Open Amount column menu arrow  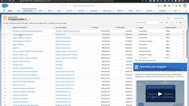pos(114,27)
